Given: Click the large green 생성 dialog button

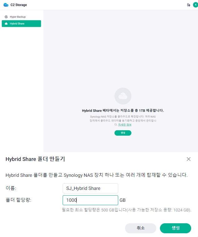Looking at the screenshot, I should pyautogui.click(x=176, y=228).
